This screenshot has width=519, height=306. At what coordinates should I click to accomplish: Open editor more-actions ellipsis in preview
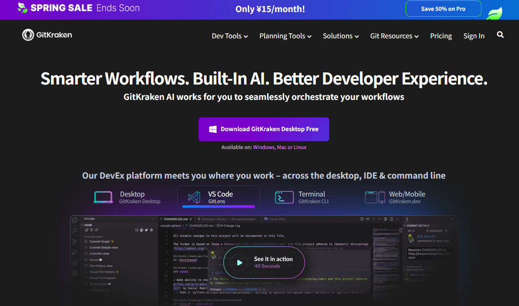[397, 219]
